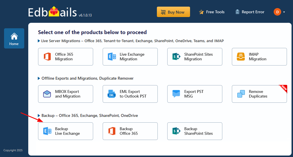Open the Home tab label in sidebar
This screenshot has width=293, height=157.
pyautogui.click(x=14, y=44)
